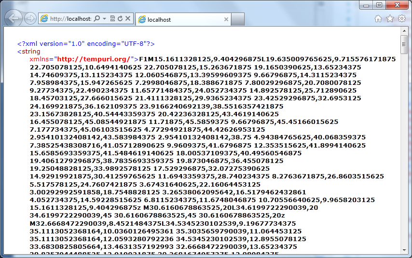Click the search magnifier in address bar

point(97,18)
